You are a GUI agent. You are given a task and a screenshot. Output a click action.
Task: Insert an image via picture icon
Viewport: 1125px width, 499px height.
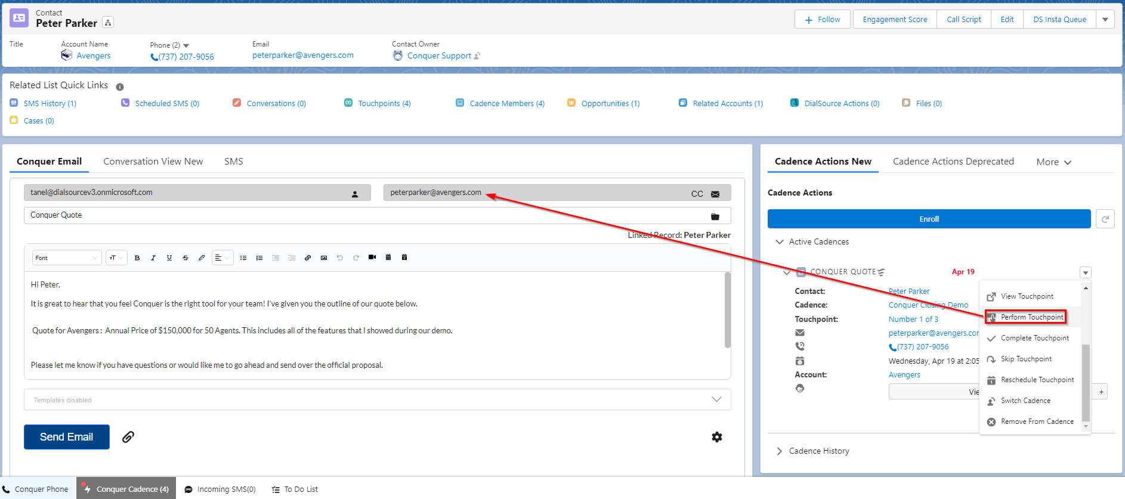[x=324, y=258]
